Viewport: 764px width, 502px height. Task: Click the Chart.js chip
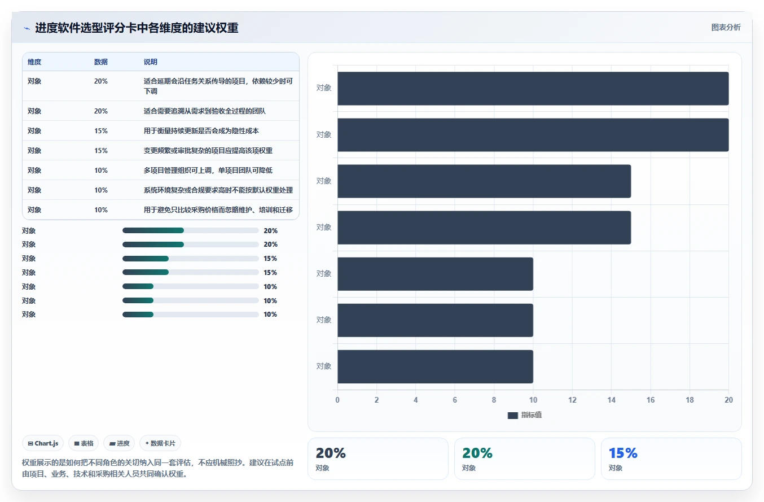(43, 443)
